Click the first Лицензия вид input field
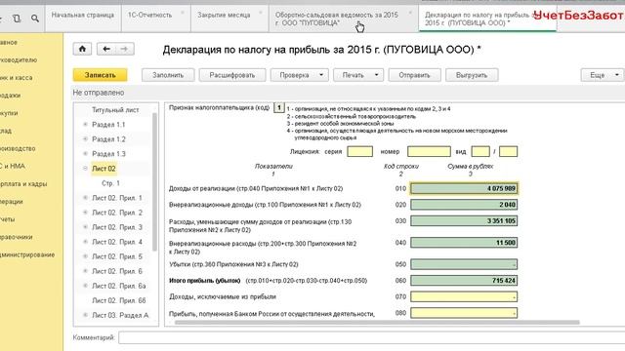The image size is (625, 351). tap(480, 151)
